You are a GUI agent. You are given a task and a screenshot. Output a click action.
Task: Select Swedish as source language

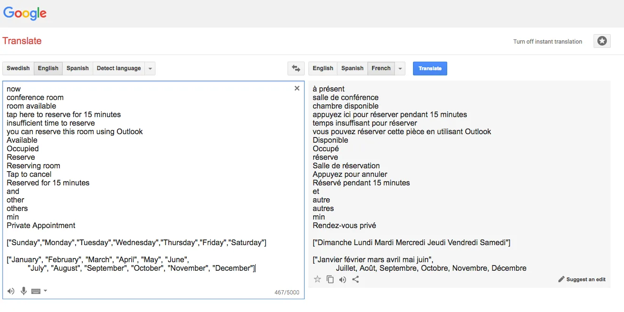pyautogui.click(x=18, y=68)
